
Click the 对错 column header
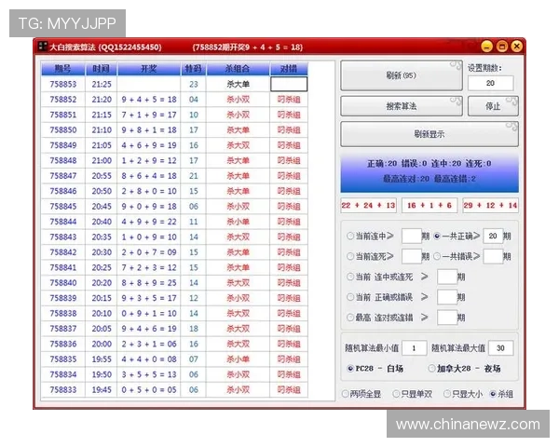pyautogui.click(x=289, y=68)
